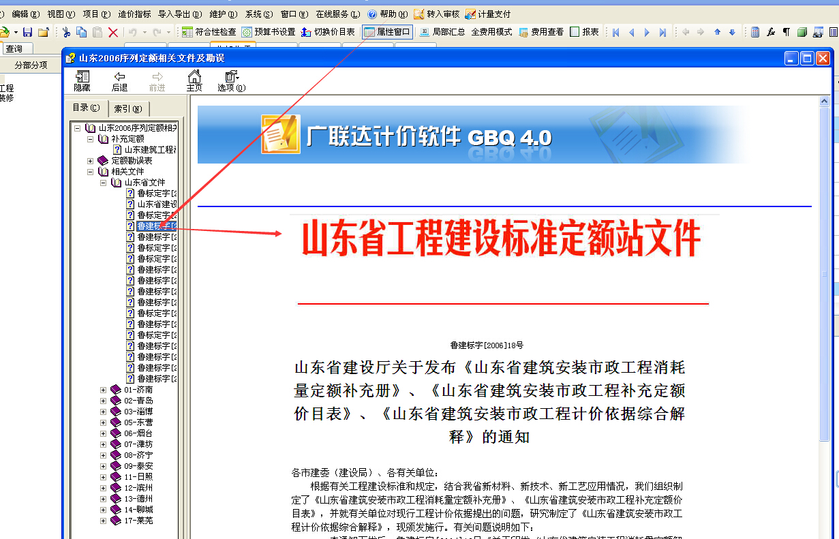
Task: Switch to the 索引 Index tab
Action: point(127,109)
